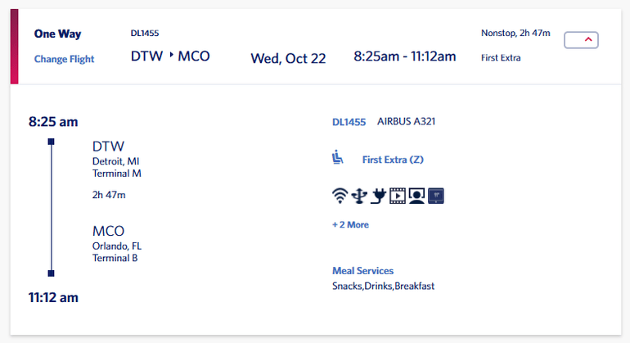This screenshot has width=630, height=343.
Task: Collapse the flight details chevron
Action: pos(581,40)
